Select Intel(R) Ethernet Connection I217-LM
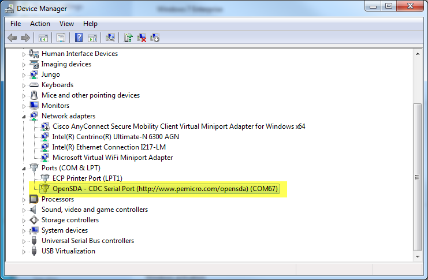Image resolution: width=428 pixels, height=280 pixels. pyautogui.click(x=109, y=147)
